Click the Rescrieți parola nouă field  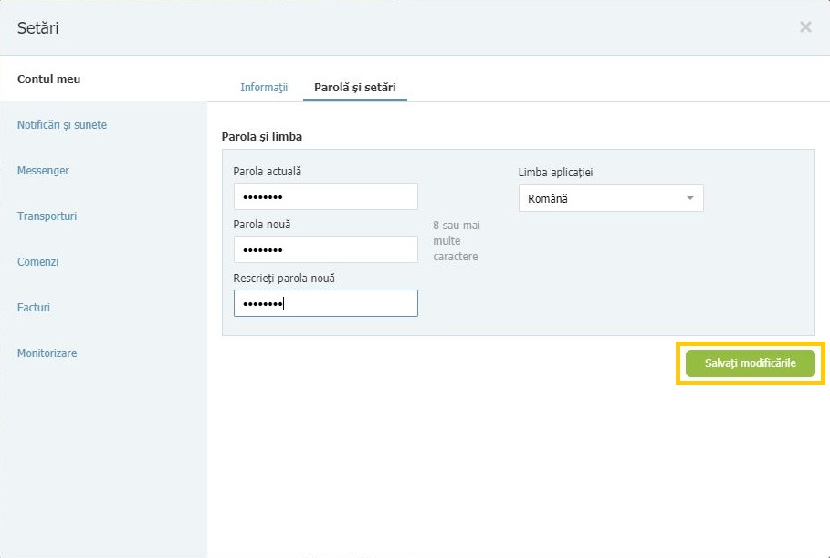click(x=326, y=303)
